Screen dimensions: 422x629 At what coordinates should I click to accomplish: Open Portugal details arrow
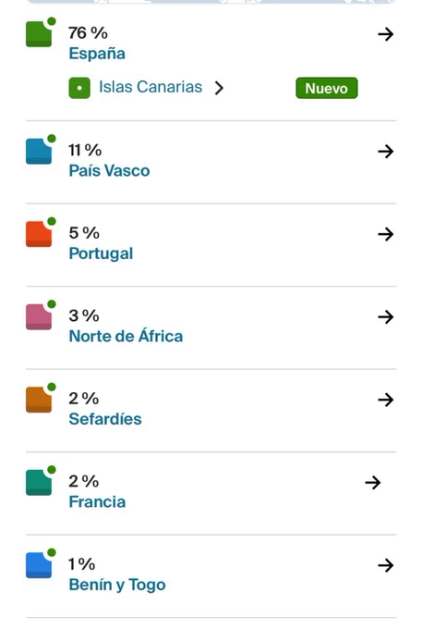click(x=386, y=234)
